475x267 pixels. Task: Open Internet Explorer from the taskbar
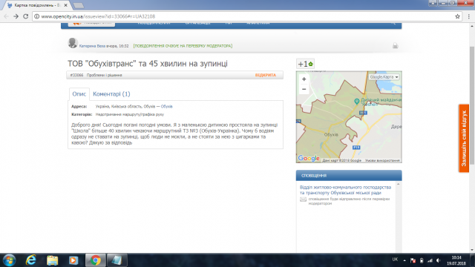tap(31, 260)
